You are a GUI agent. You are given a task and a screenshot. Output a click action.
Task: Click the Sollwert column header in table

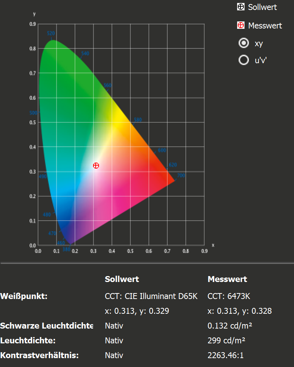tap(122, 279)
